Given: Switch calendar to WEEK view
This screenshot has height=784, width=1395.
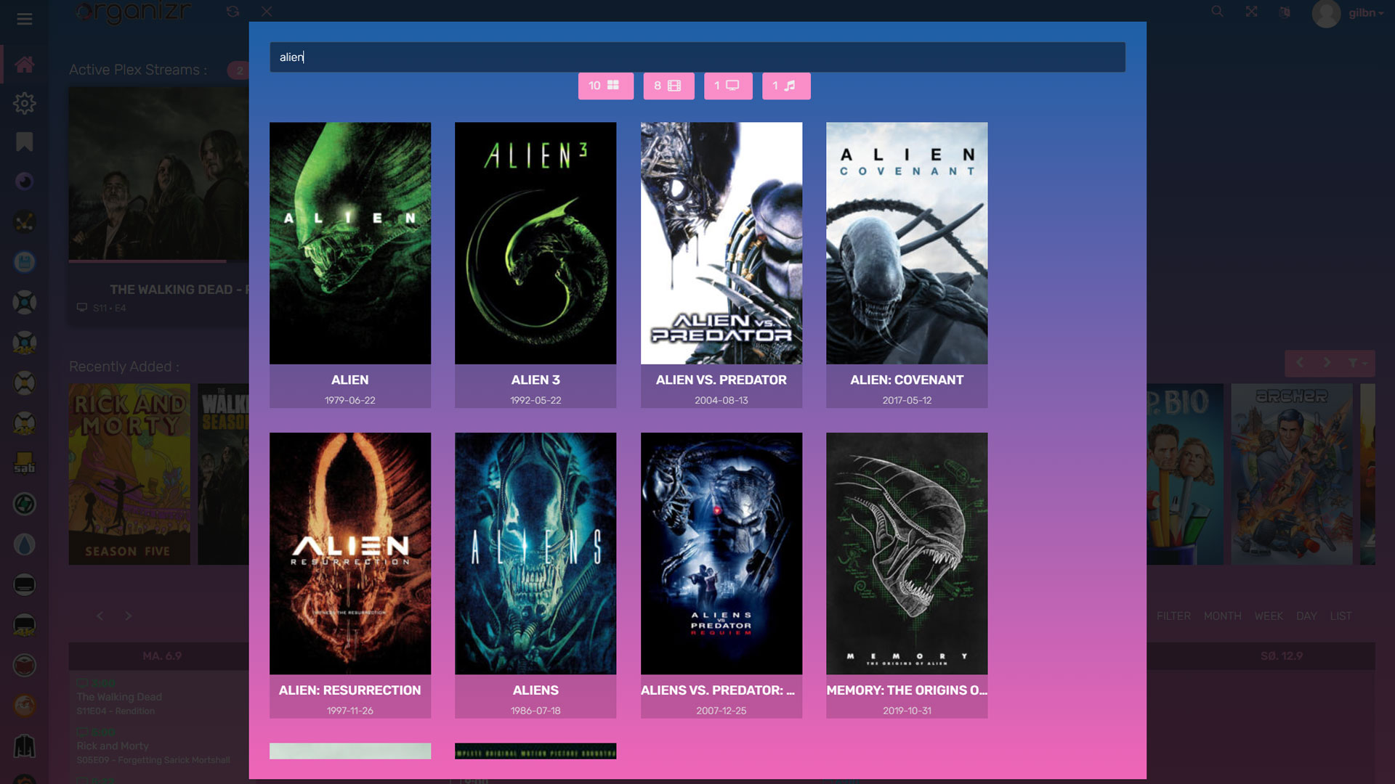Looking at the screenshot, I should tap(1268, 616).
